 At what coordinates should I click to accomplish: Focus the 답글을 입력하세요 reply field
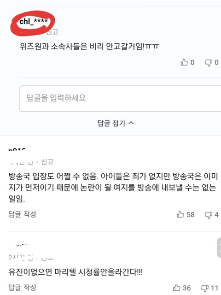pyautogui.click(x=120, y=99)
